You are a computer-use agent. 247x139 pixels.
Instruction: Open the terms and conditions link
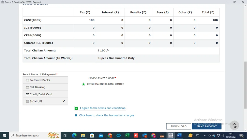coord(103,108)
